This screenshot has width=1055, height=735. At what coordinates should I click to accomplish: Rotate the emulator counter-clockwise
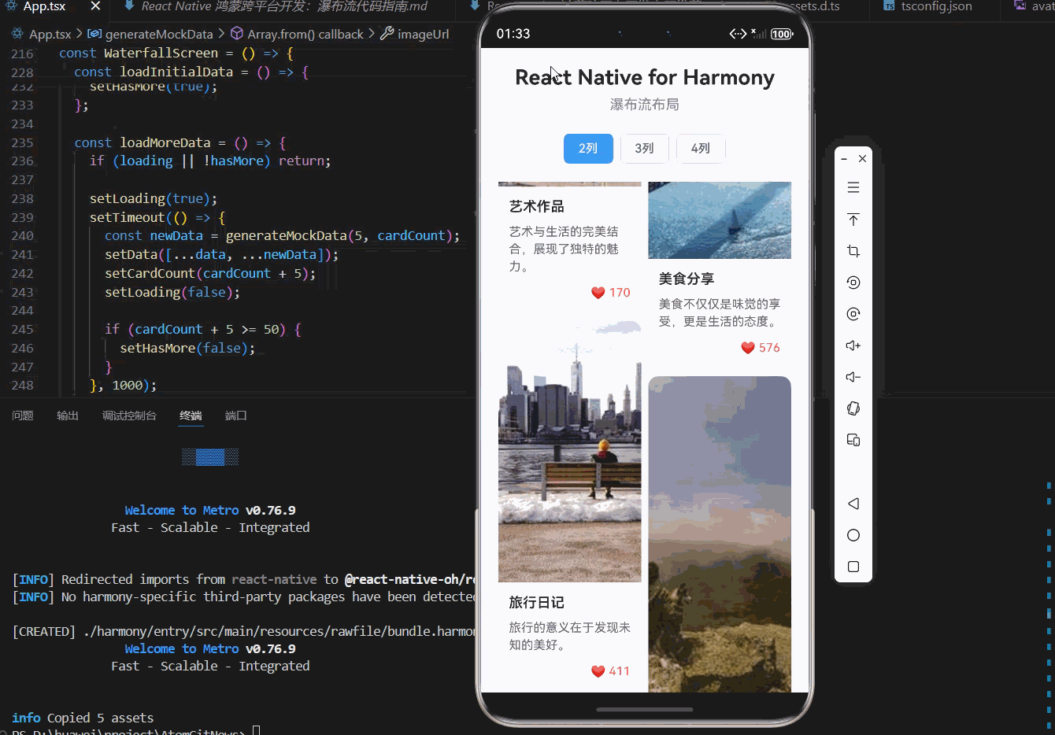pyautogui.click(x=853, y=283)
